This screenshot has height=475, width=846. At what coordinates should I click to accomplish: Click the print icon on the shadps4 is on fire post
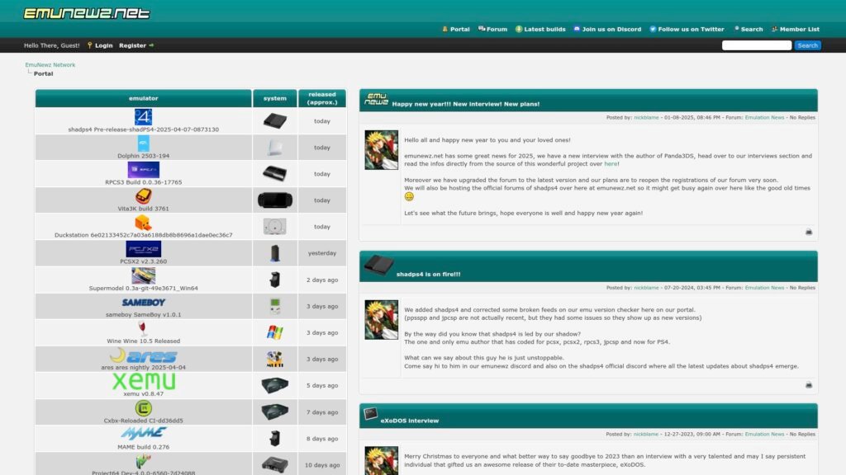[x=808, y=384]
